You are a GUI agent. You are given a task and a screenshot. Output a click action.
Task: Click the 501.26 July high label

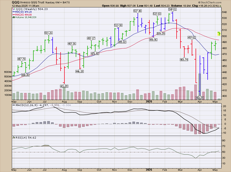[49, 33]
